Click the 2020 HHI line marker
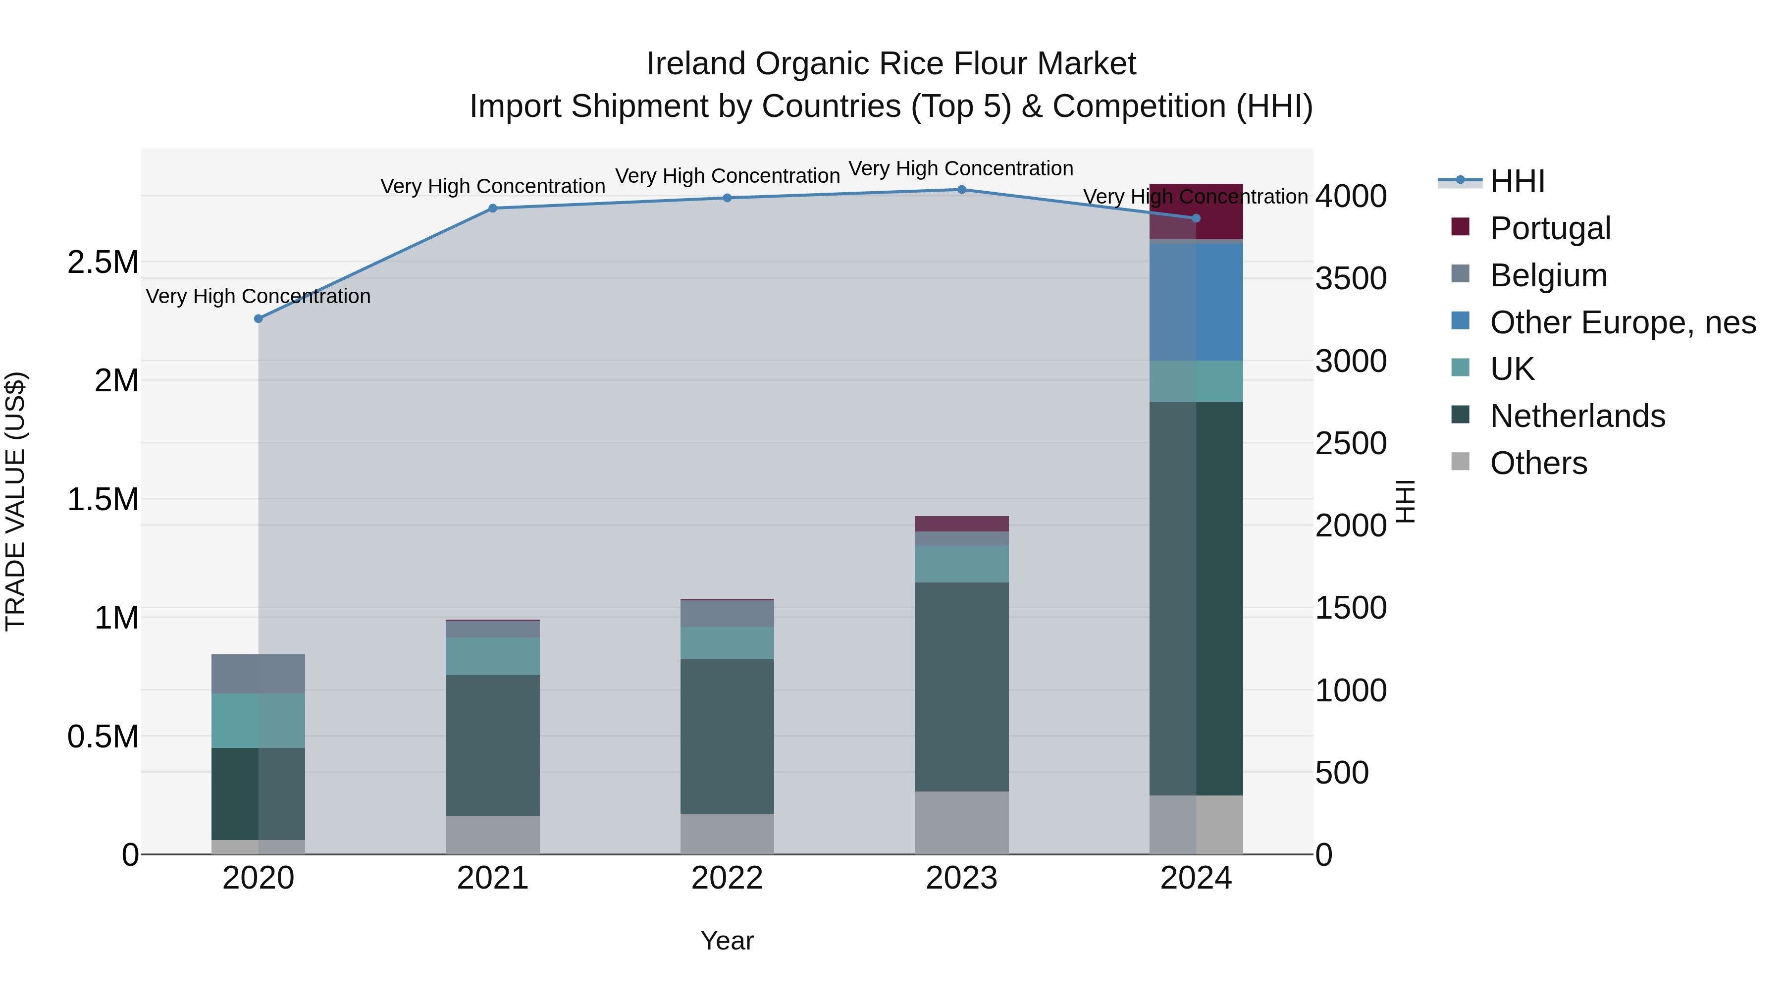Image resolution: width=1783 pixels, height=1003 pixels. tap(258, 318)
